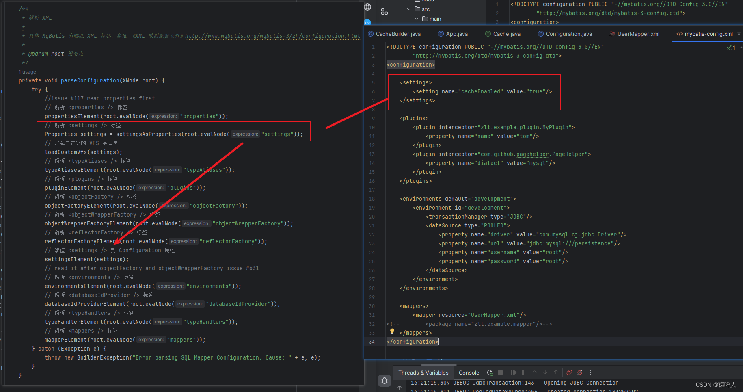Click the mapperElement call in code
Screen dimensions: 743x392
click(65, 340)
